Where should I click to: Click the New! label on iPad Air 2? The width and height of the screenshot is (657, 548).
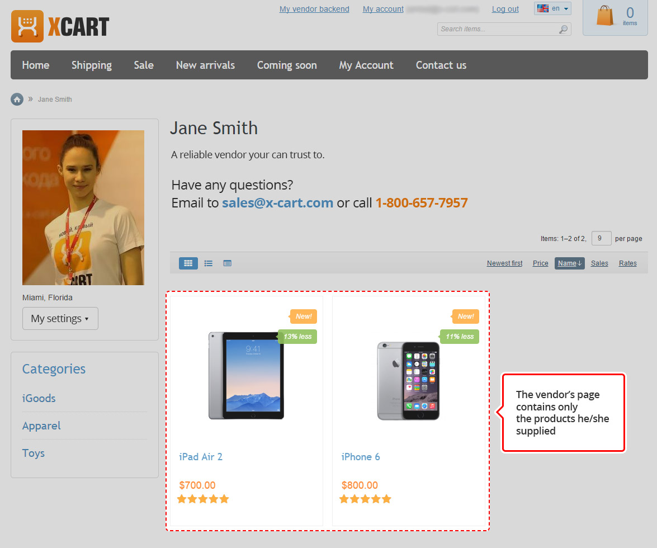pyautogui.click(x=304, y=316)
